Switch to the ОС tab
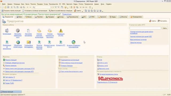The width and height of the screenshot is (171, 96). 84,17
